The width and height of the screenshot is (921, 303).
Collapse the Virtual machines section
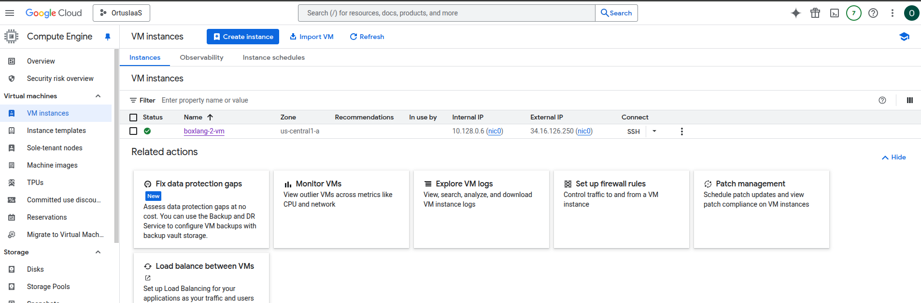(x=98, y=96)
